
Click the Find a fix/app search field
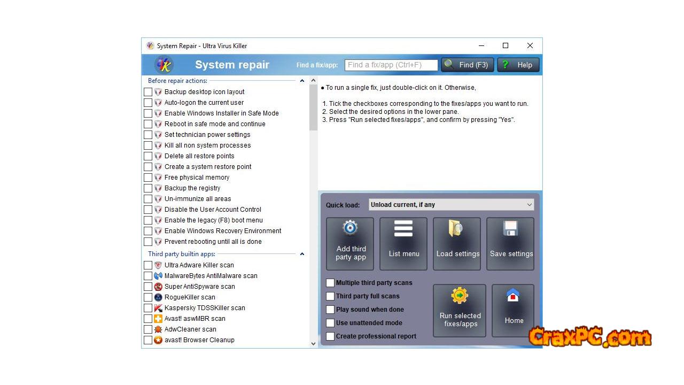391,65
